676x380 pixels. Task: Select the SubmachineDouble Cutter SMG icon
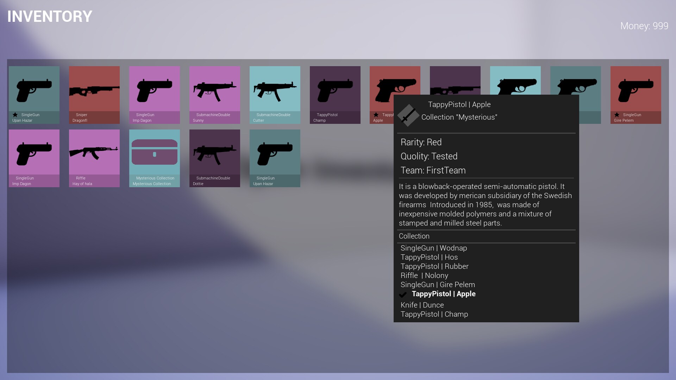(x=275, y=90)
